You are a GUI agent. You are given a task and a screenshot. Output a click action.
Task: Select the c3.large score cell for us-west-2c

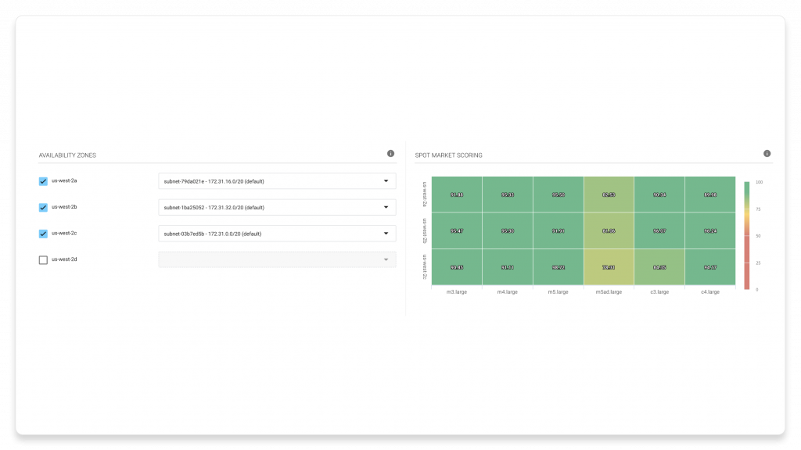(x=659, y=267)
